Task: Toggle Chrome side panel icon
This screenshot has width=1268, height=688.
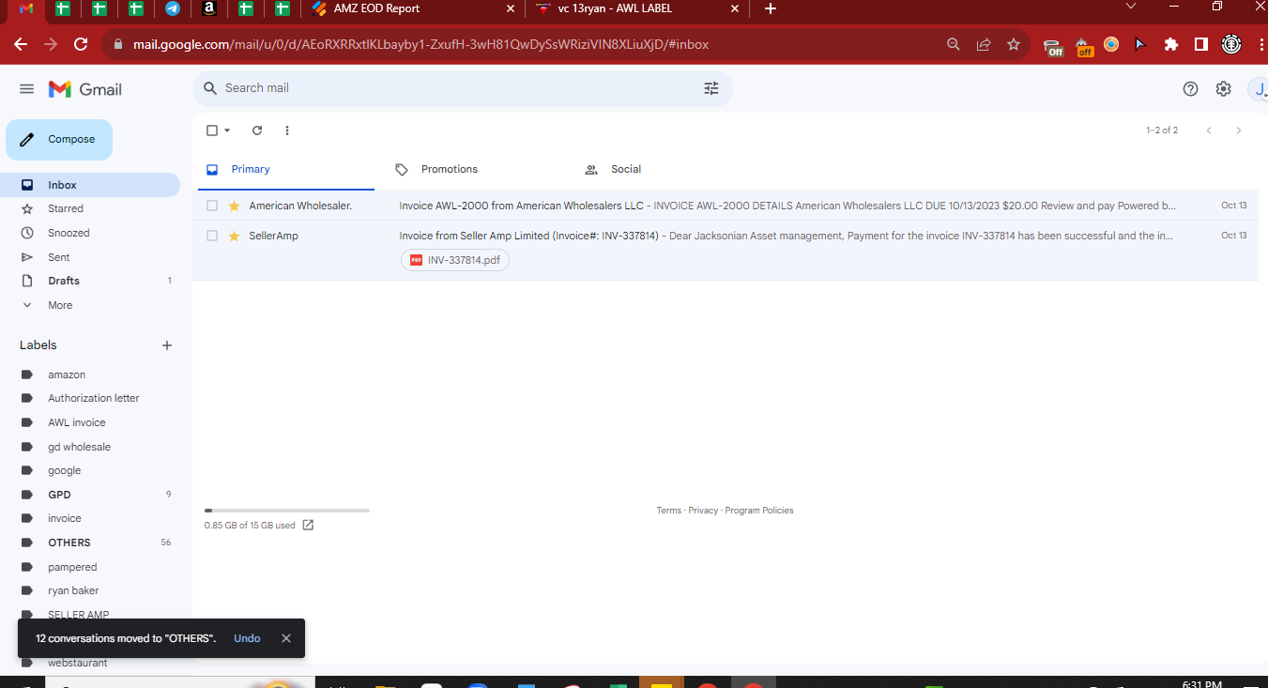Action: click(x=1200, y=44)
